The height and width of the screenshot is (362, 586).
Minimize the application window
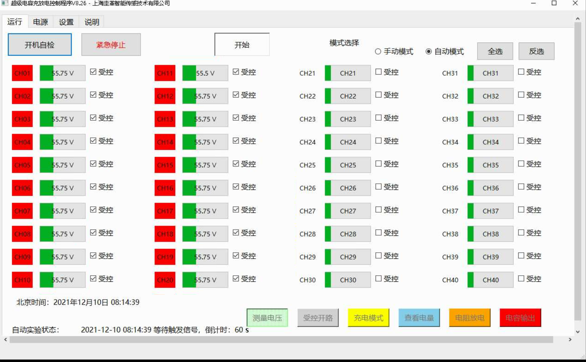coord(533,3)
